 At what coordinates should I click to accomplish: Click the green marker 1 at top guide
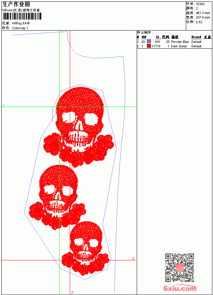pyautogui.click(x=62, y=32)
